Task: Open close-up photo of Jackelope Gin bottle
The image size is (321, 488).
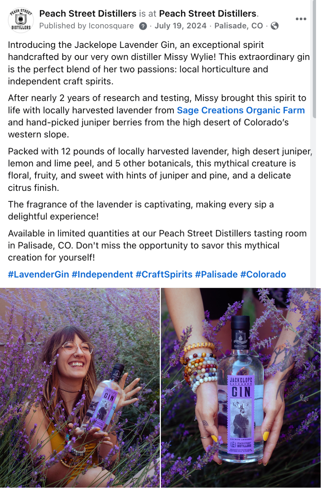Action: pyautogui.click(x=241, y=388)
